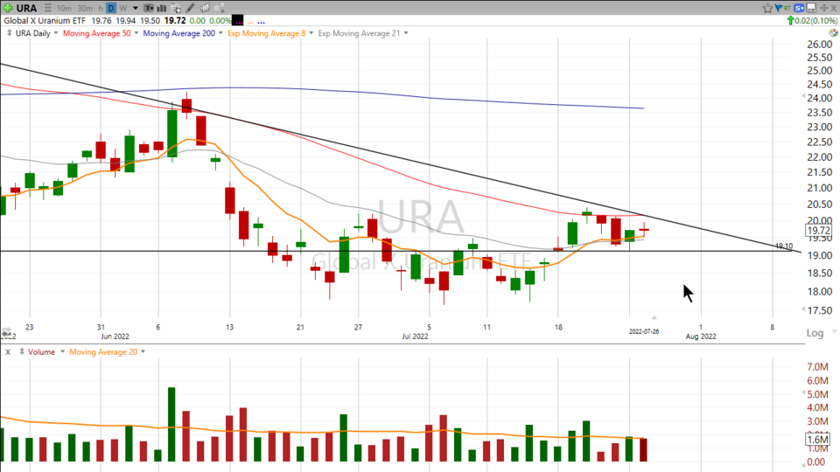
Task: Open the watchlist list icon beside URA
Action: (x=47, y=8)
